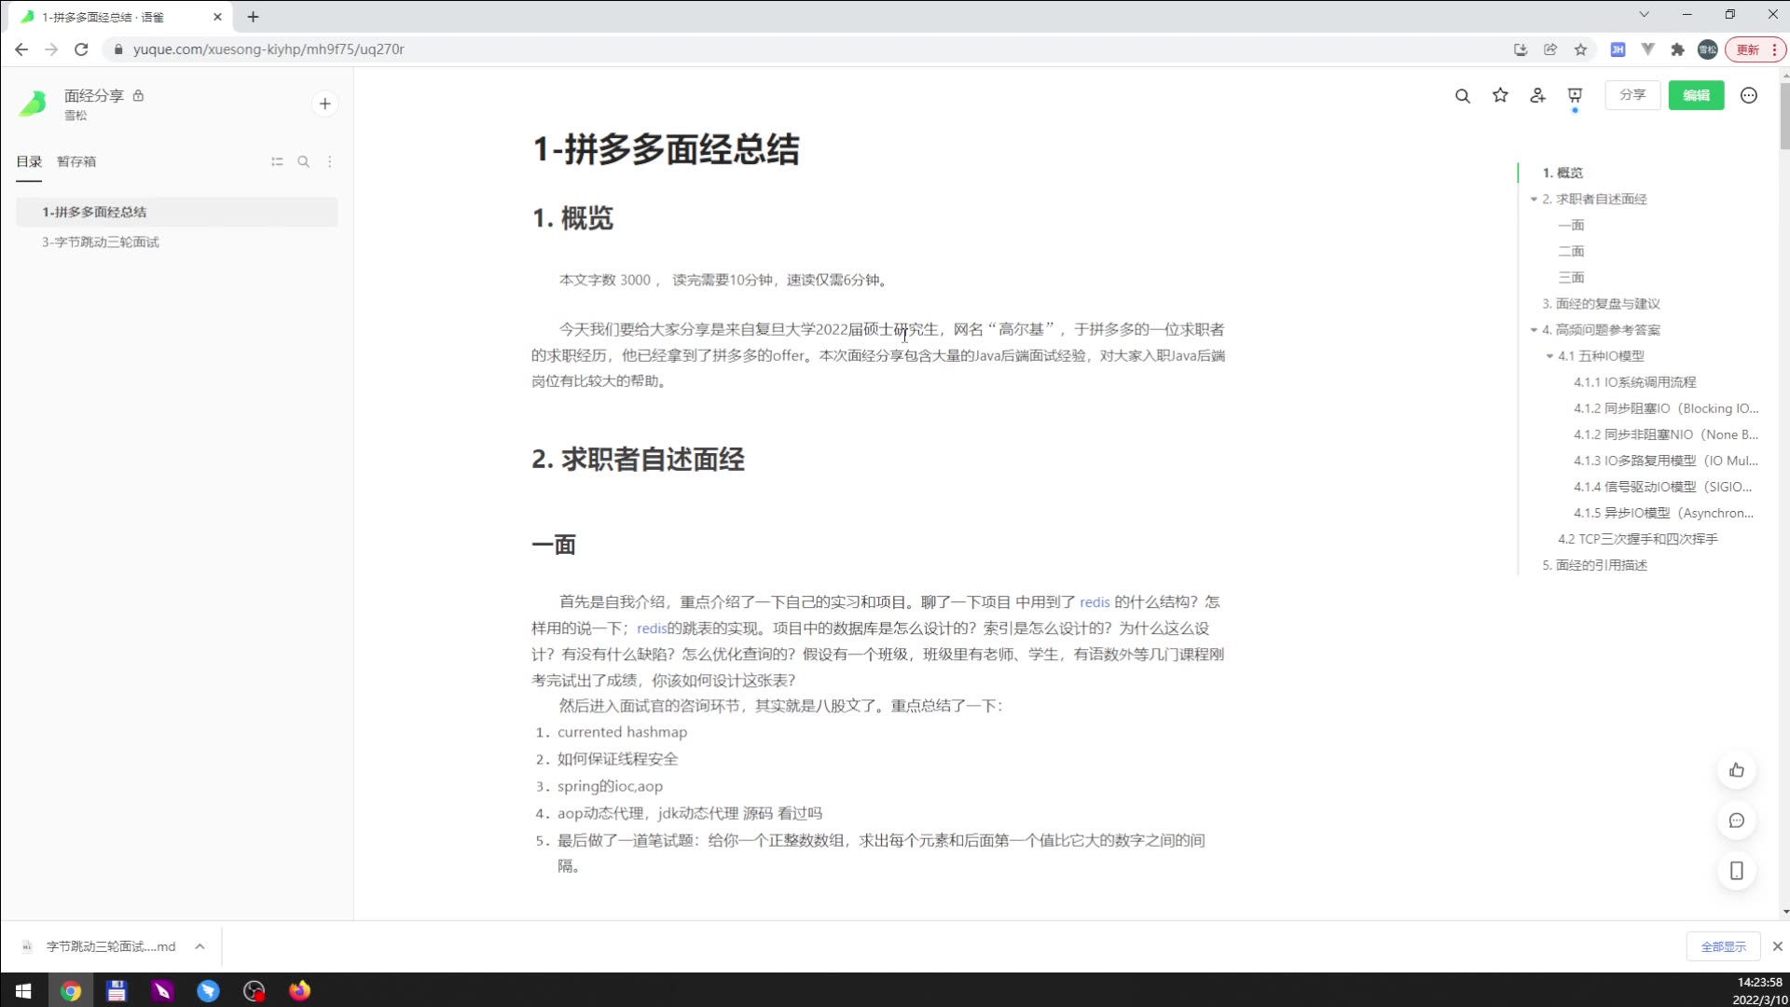The width and height of the screenshot is (1790, 1007).
Task: Collapse 2. 求职者自述面经 outline section
Action: pyautogui.click(x=1534, y=199)
